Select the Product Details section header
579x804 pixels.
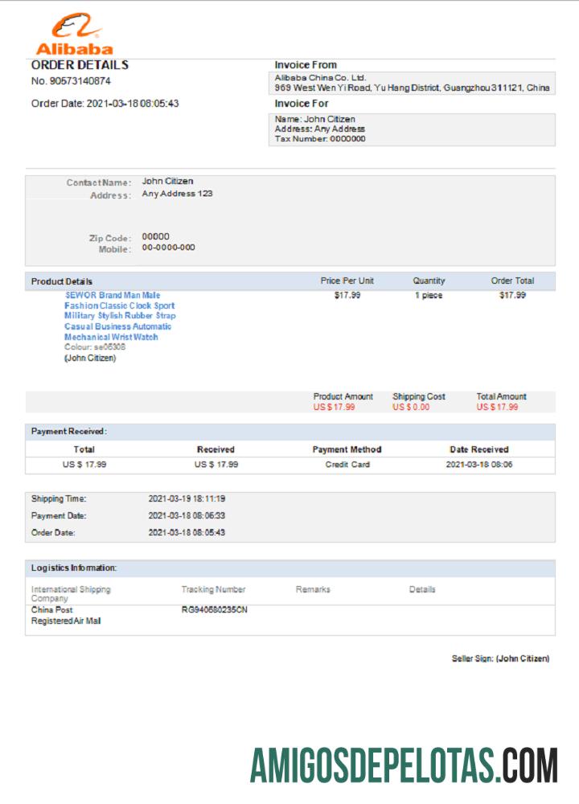point(62,281)
